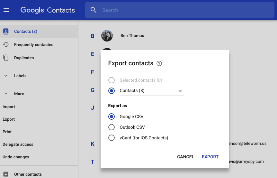Click the search magnifier icon
The image size is (277, 178).
pos(93,10)
